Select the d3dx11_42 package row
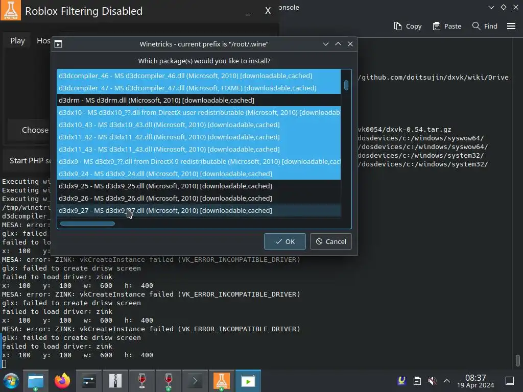Viewport: 523px width, 392px height. coord(199,137)
